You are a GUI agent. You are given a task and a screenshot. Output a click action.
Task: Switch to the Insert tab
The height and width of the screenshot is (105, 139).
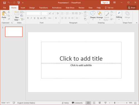coord(23,8)
